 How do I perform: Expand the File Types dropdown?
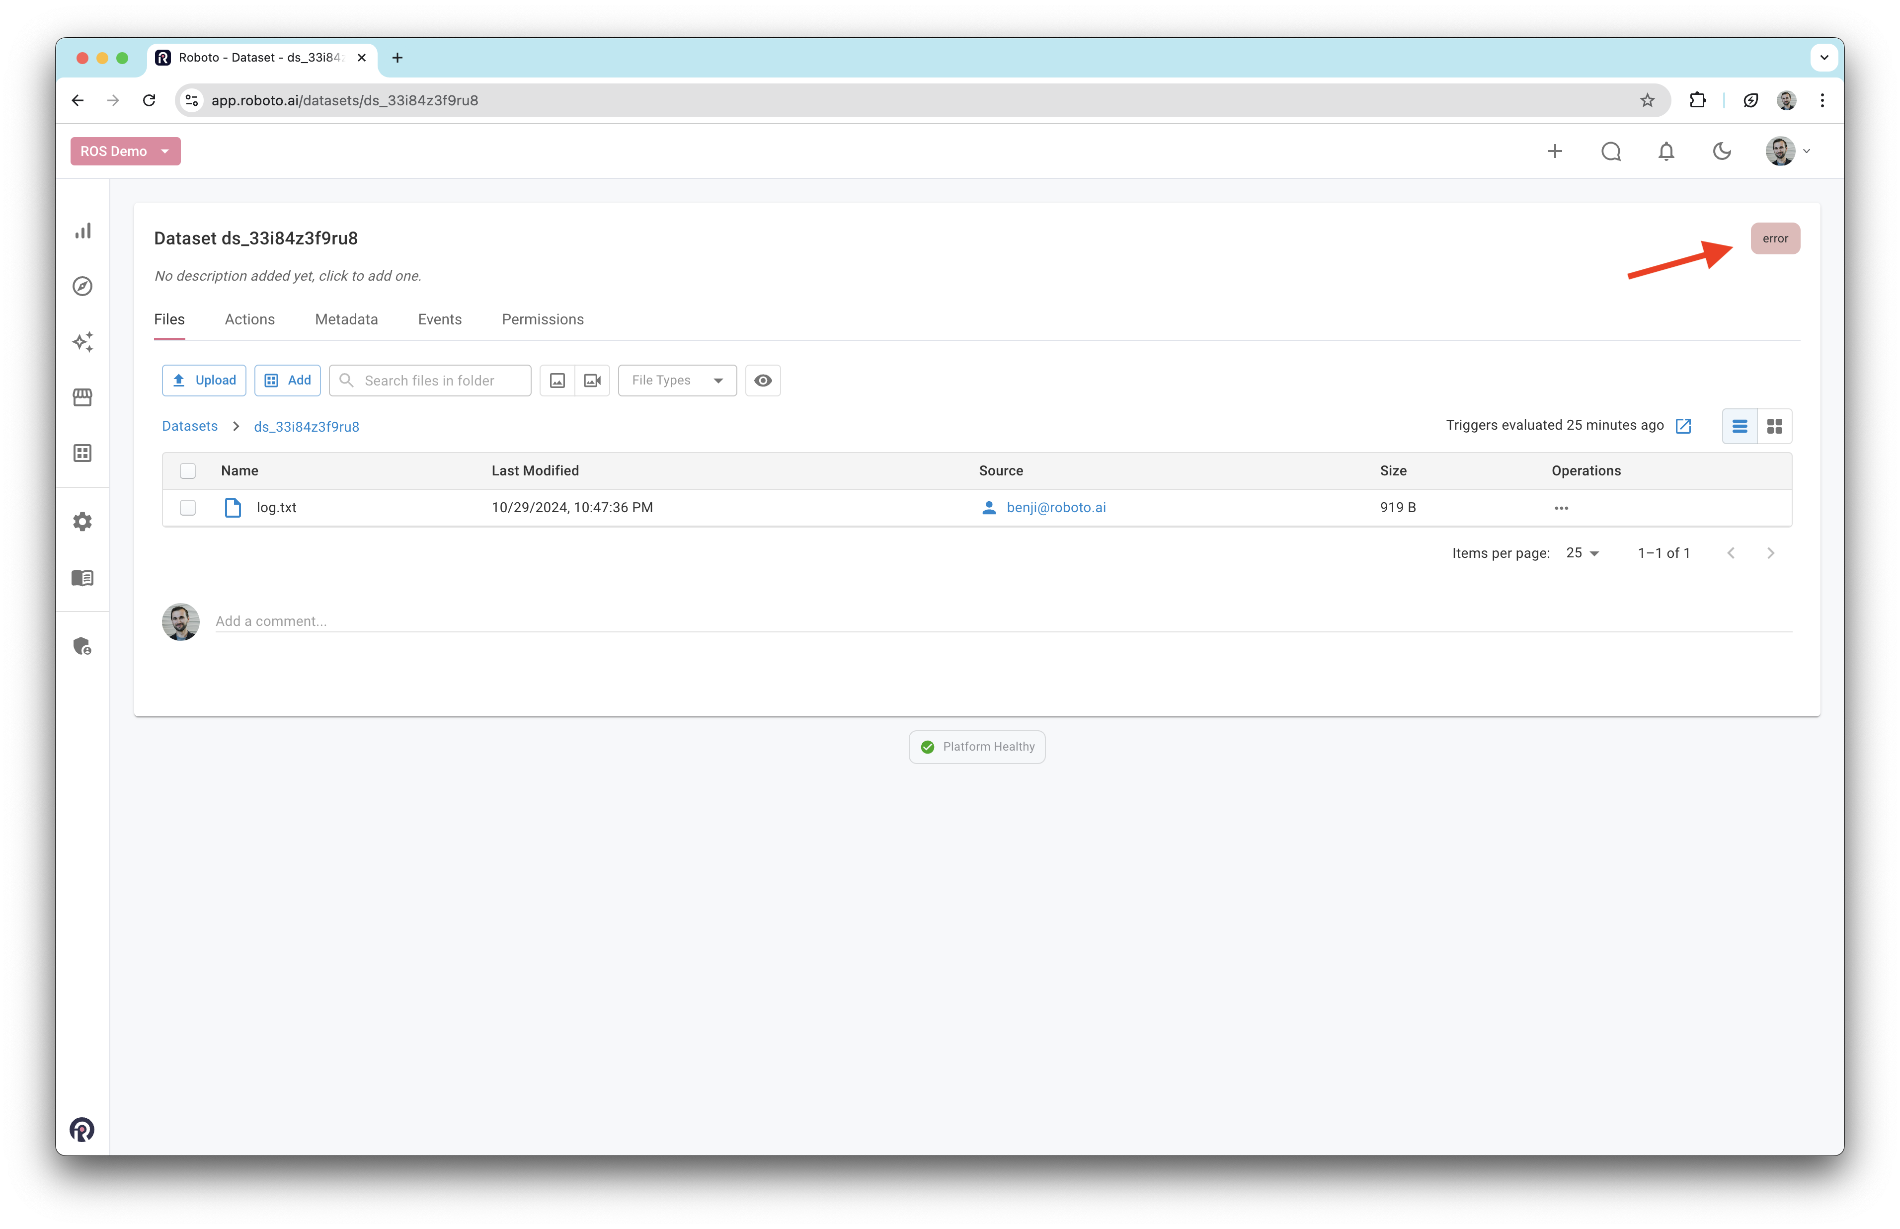click(x=677, y=381)
